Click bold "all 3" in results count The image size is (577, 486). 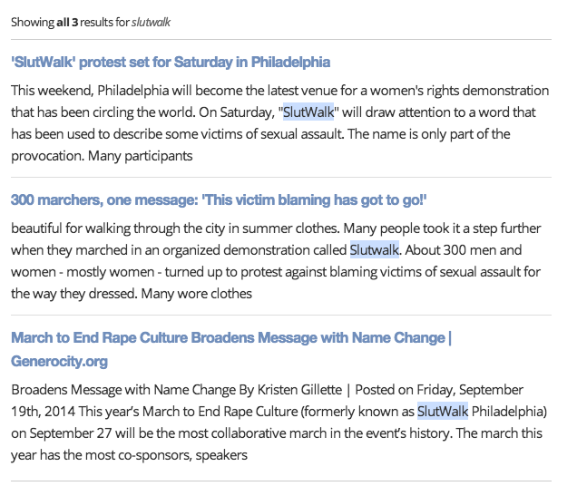pyautogui.click(x=68, y=22)
